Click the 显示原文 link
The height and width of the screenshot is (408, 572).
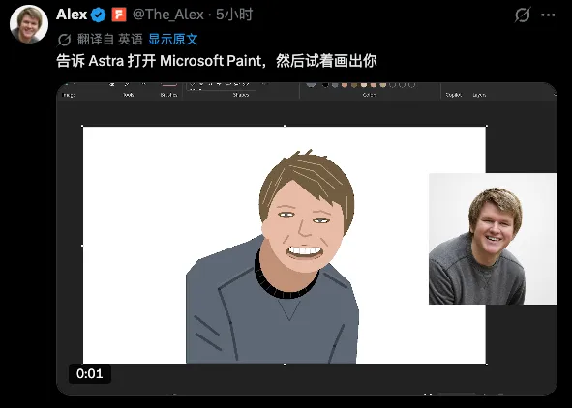point(172,40)
